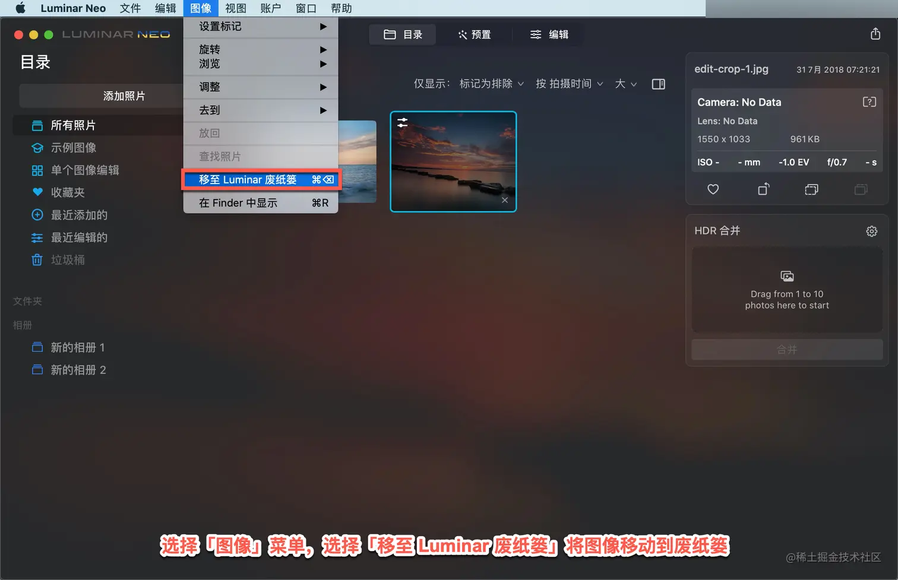Click the share export icon
Image resolution: width=898 pixels, height=580 pixels.
[875, 34]
